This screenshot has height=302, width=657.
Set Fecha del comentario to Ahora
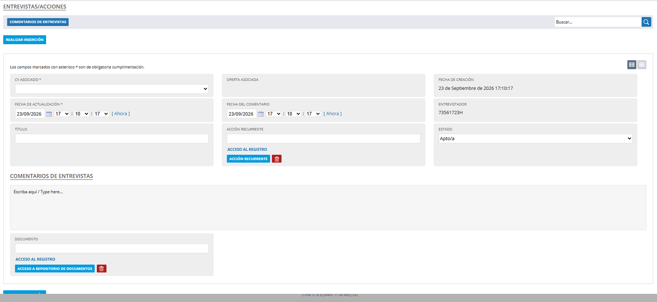coord(333,114)
